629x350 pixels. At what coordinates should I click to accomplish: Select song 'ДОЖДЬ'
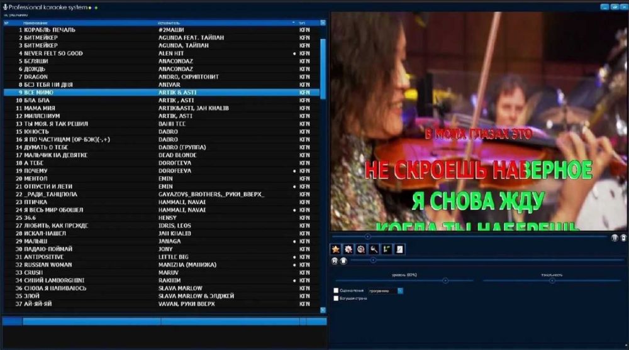[x=35, y=69]
